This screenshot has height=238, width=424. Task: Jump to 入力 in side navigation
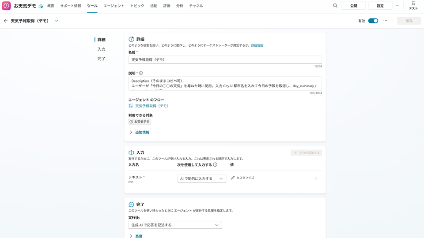point(102,49)
